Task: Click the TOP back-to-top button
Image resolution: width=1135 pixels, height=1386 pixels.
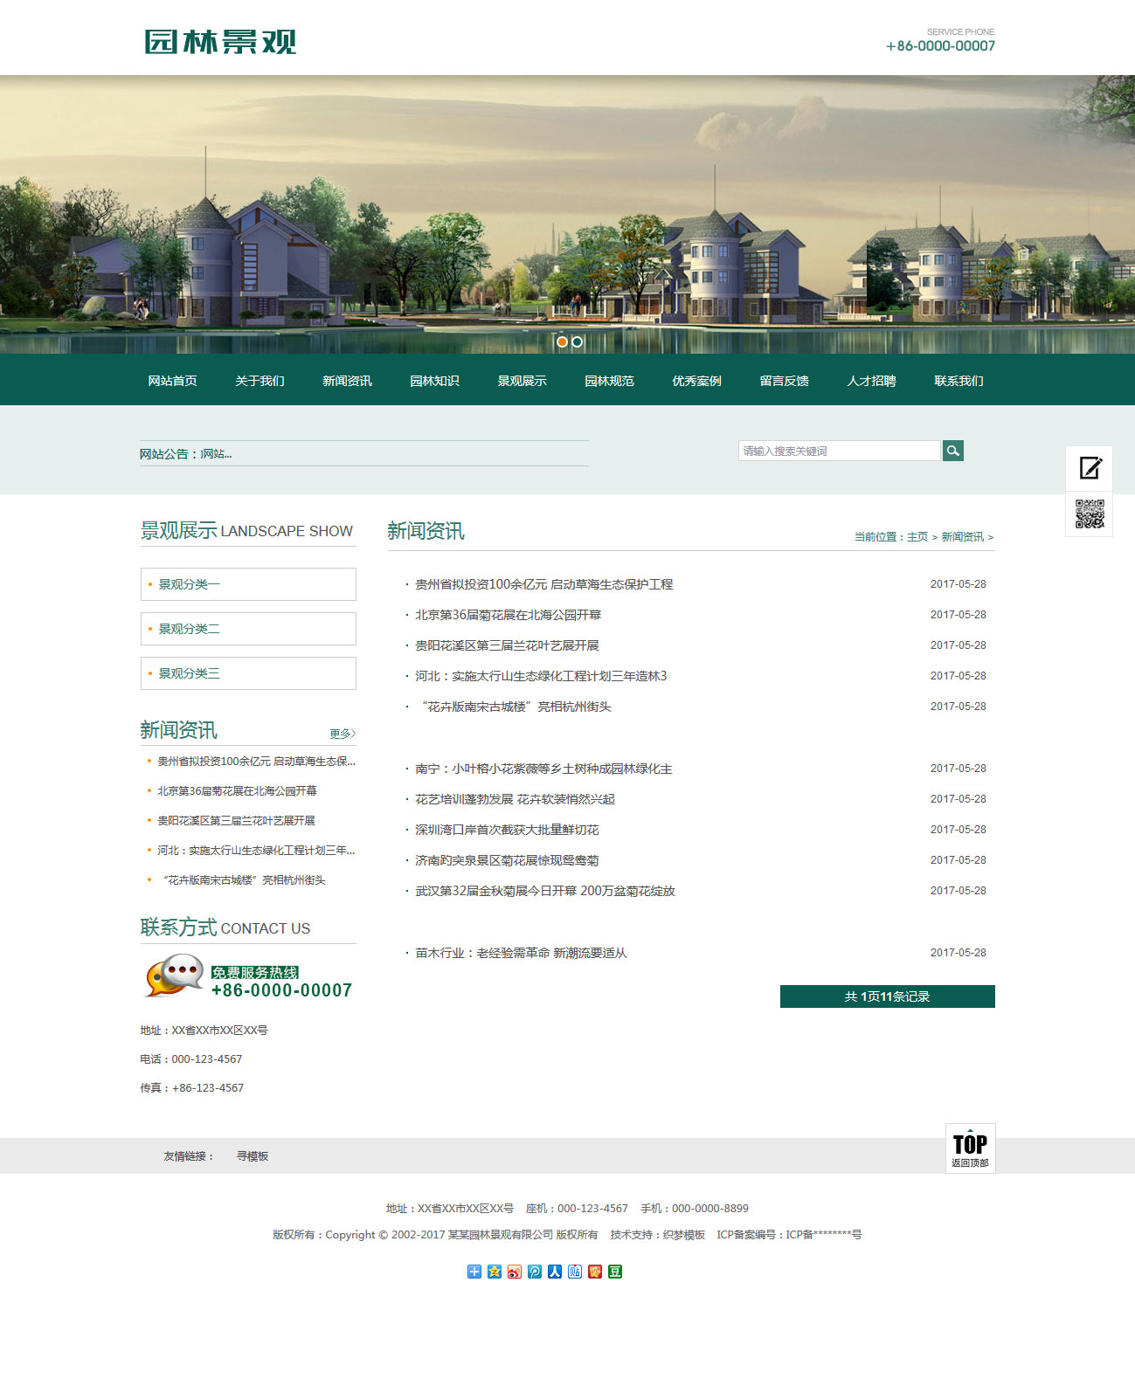Action: 970,1148
